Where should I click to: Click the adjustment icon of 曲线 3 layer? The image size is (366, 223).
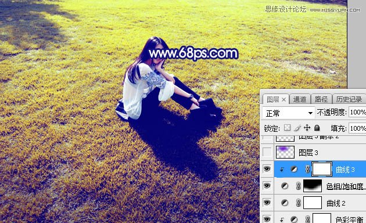pos(294,170)
